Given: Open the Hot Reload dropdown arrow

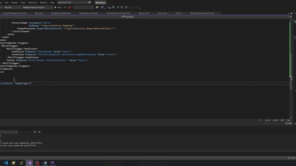Looking at the screenshot, I should coord(72,7).
